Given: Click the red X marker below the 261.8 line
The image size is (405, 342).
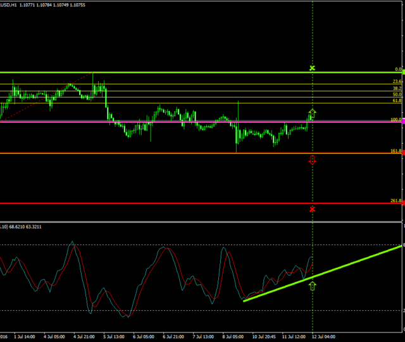Looking at the screenshot, I should (x=312, y=209).
